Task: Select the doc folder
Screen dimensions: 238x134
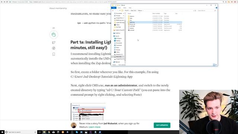Action: tap(131, 20)
